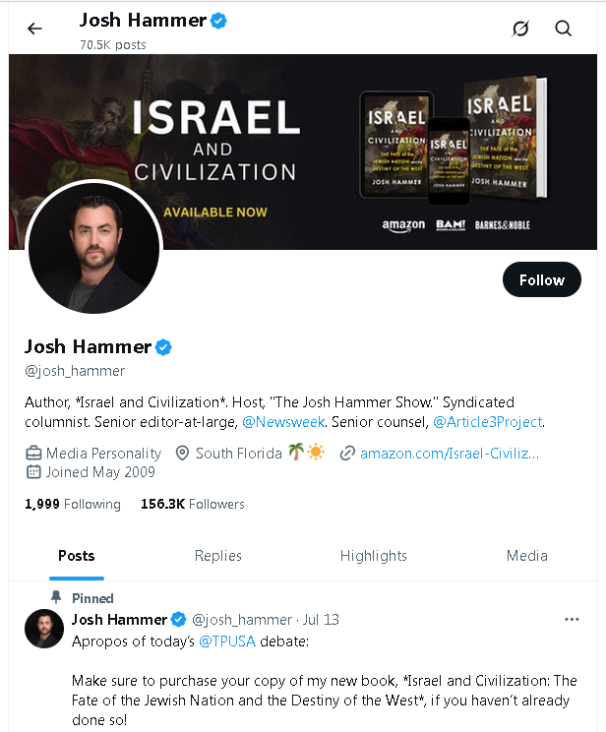Select the Media tab
This screenshot has height=732, width=606.
coord(526,556)
